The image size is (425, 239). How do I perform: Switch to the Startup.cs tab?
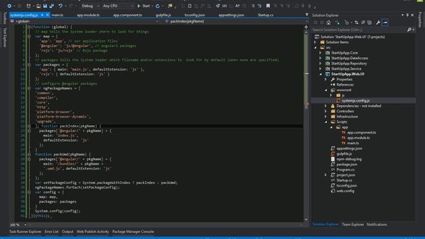(266, 15)
